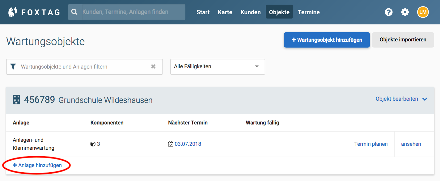Click the Foxtag fox logo icon
This screenshot has width=440, height=181.
click(x=13, y=12)
